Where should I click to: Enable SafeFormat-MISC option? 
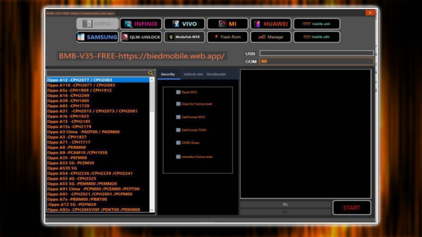(x=178, y=117)
